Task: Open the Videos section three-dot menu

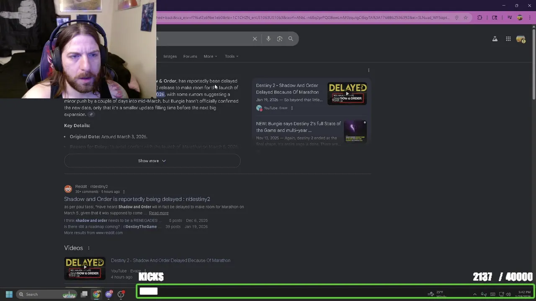Action: click(88, 248)
